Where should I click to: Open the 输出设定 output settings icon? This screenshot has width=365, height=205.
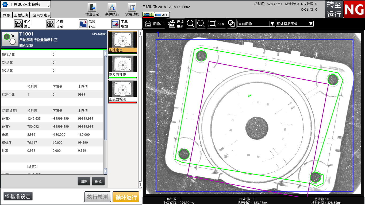[x=92, y=7]
